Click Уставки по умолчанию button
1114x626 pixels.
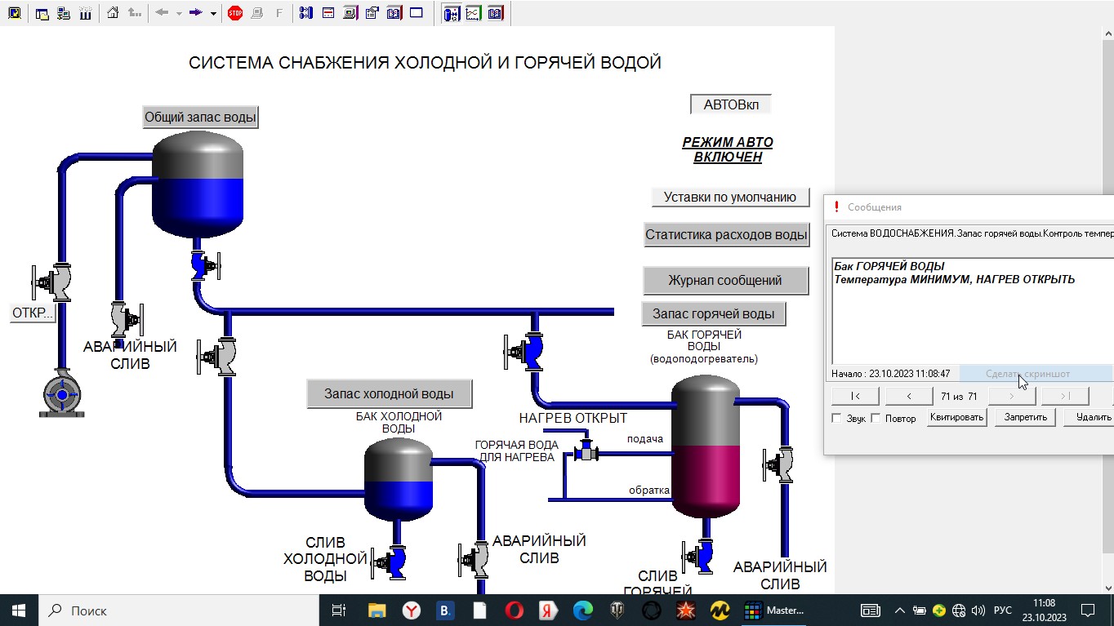coord(730,197)
